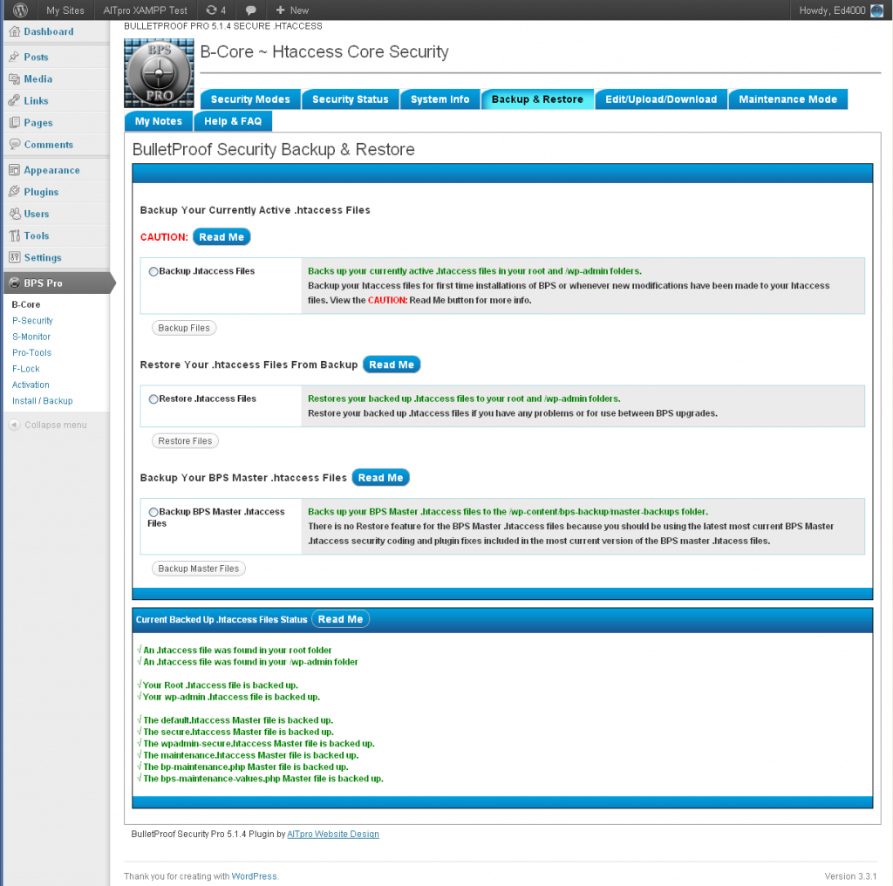Select P-Security in the BPS Pro submenu
The height and width of the screenshot is (886, 893).
pos(31,320)
